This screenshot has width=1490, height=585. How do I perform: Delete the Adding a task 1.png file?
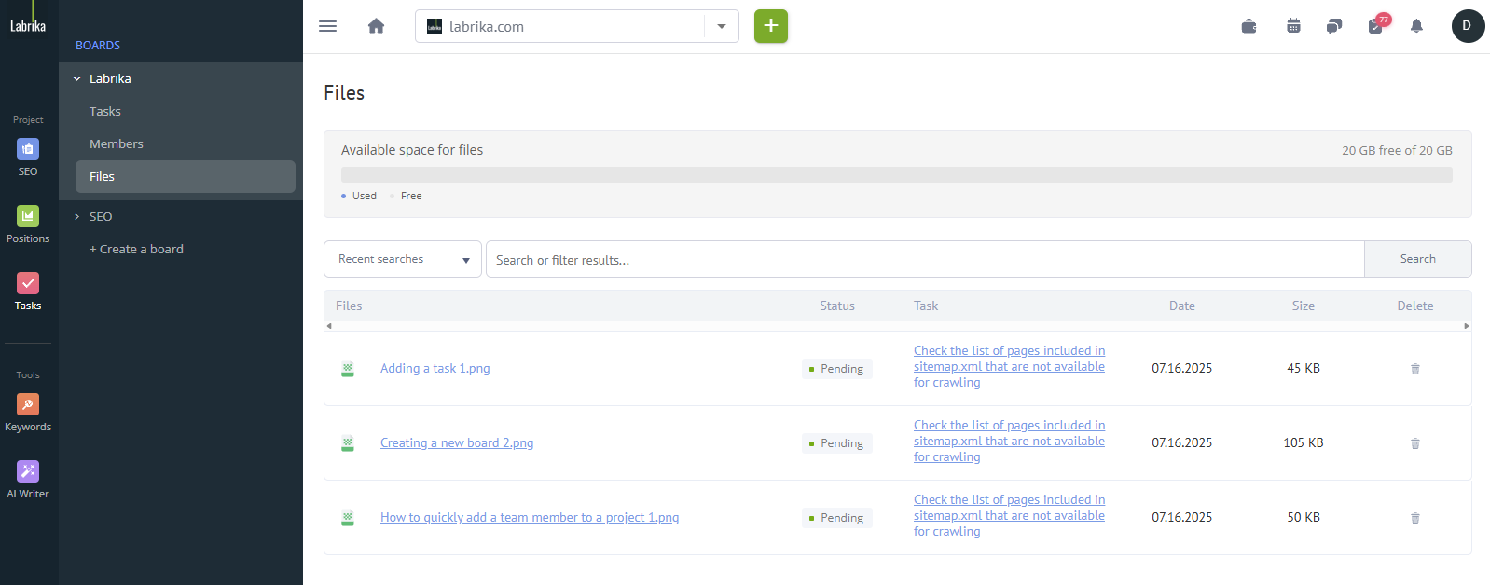click(x=1414, y=369)
